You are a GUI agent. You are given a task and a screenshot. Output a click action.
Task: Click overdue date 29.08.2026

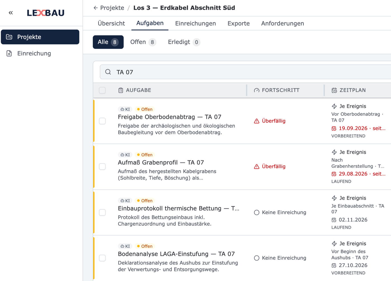pos(353,174)
